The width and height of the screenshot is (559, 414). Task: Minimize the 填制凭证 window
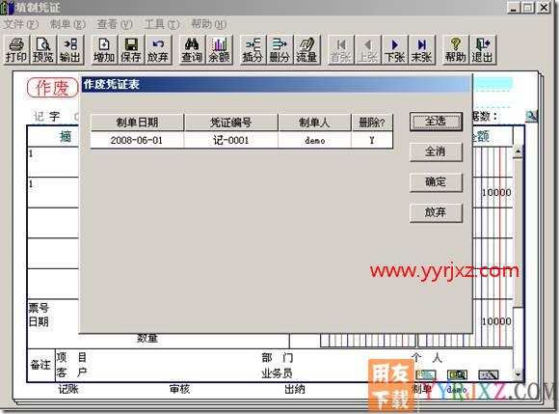click(514, 8)
